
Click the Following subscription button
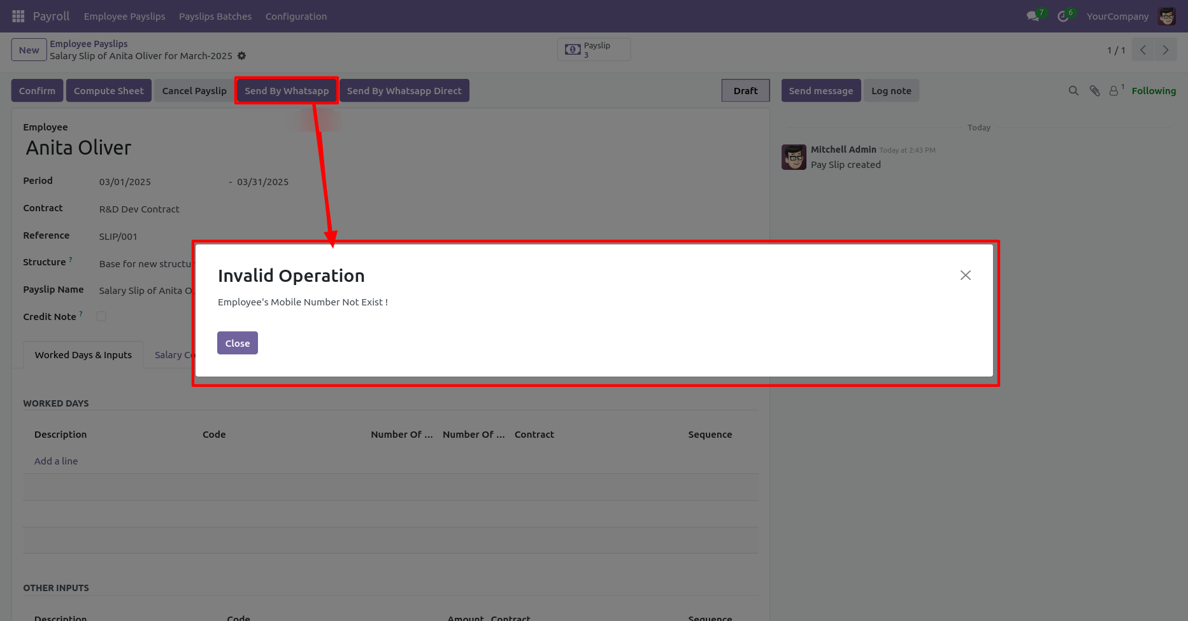click(x=1154, y=91)
